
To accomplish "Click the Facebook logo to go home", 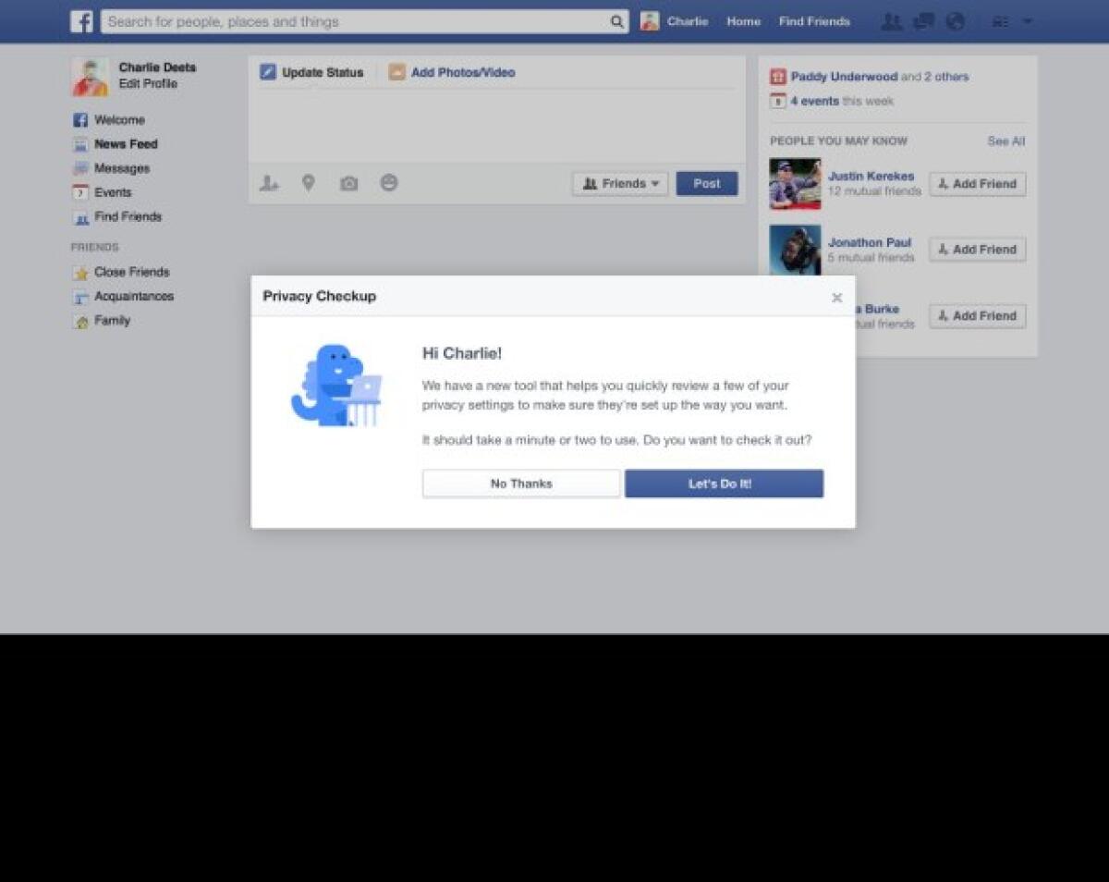I will point(81,20).
